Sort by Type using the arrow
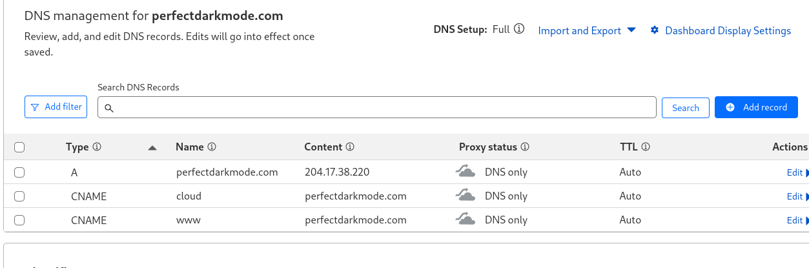 pyautogui.click(x=152, y=148)
